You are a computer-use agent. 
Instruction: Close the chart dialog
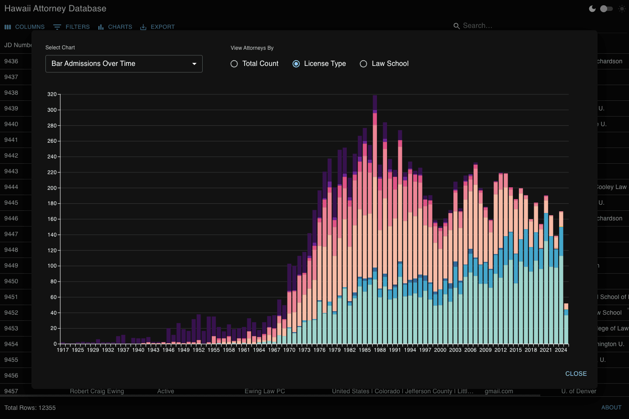[576, 374]
